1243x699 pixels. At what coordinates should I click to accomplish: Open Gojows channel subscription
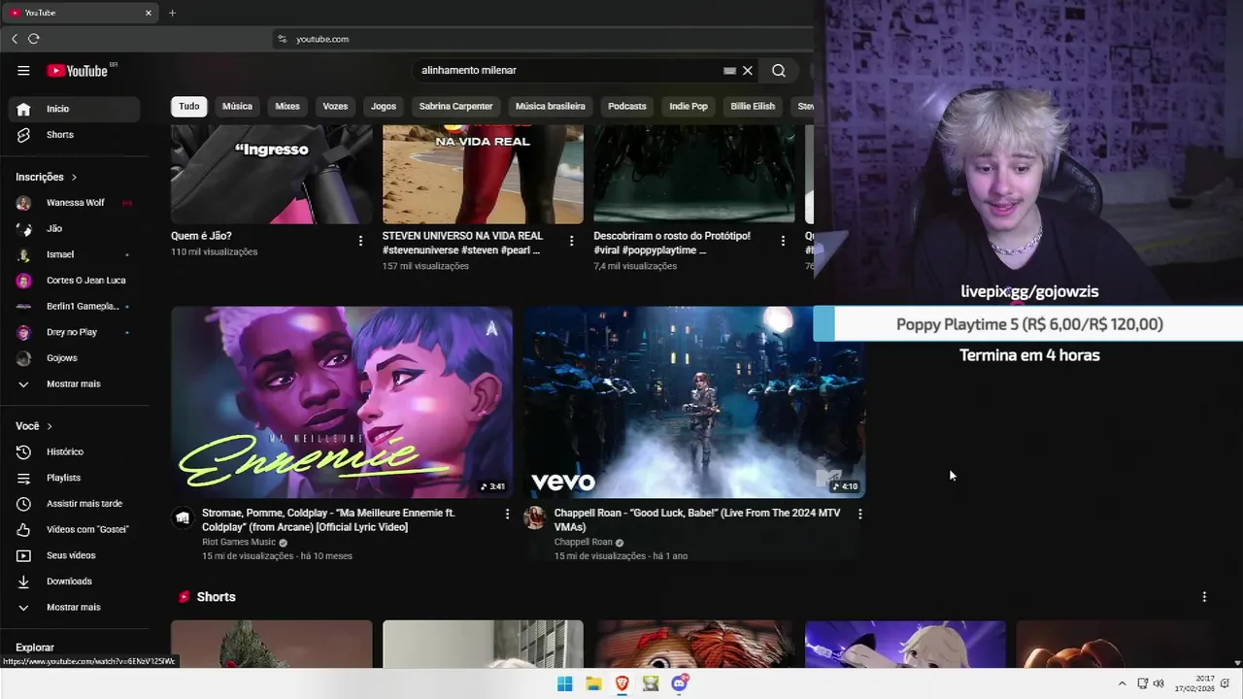75,357
